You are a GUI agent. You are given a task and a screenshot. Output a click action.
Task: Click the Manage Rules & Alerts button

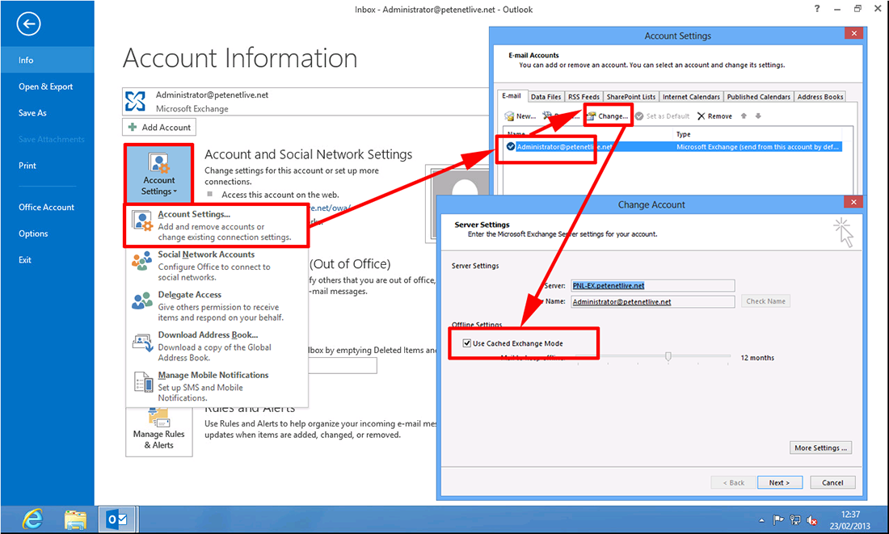point(158,432)
